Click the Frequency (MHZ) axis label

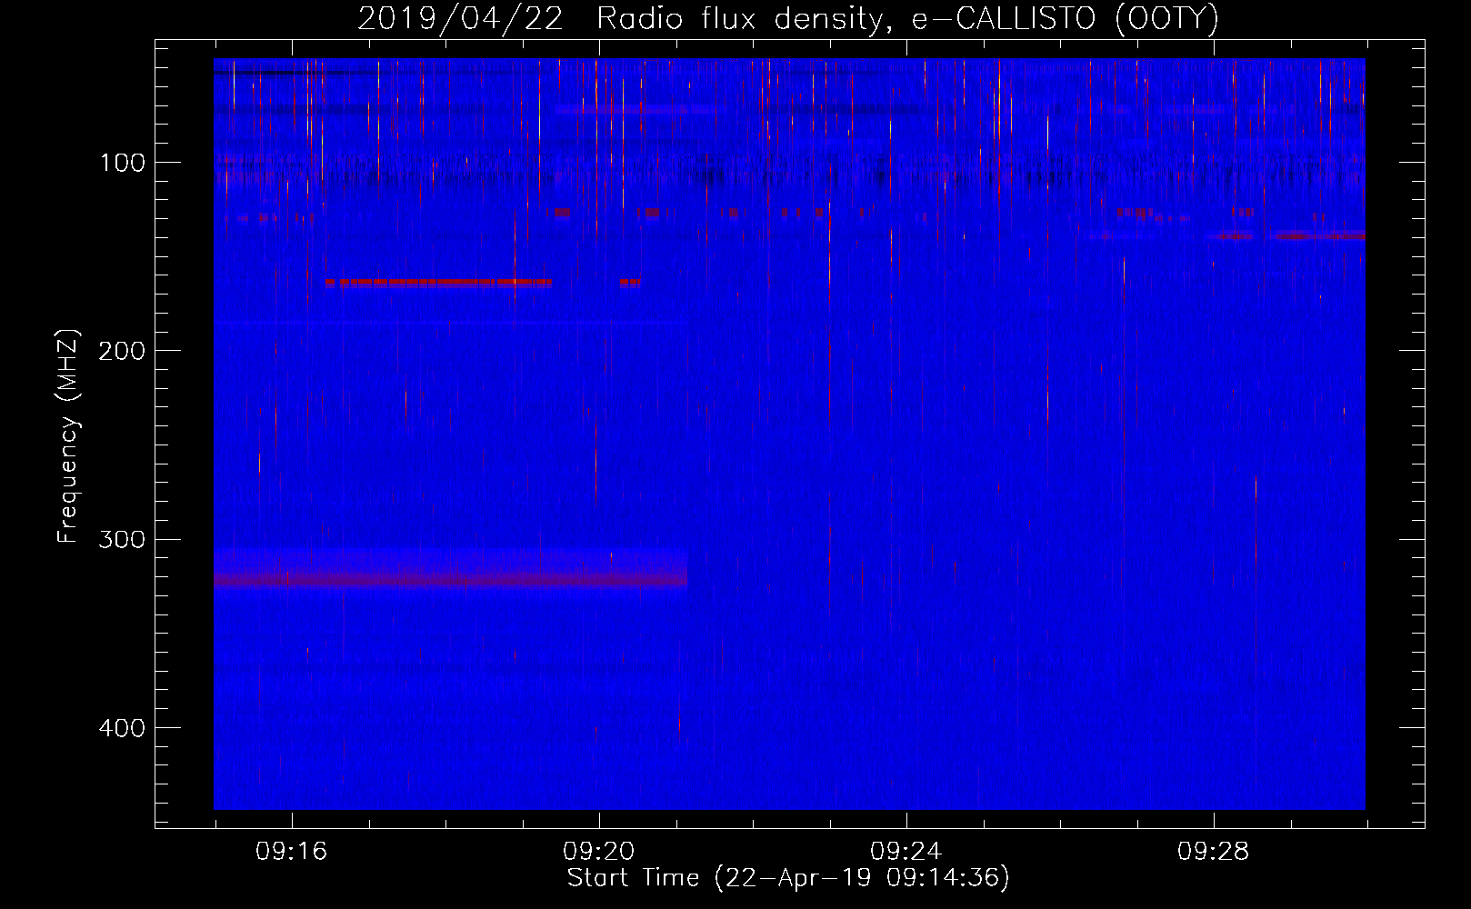pos(68,435)
